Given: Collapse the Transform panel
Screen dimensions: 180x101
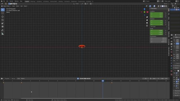Looking at the screenshot, I should [x=150, y=8].
